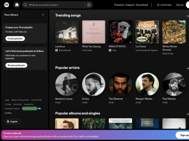Screen dimensions: 189x141
Task: Click the Drake name text
Action: 85,99
